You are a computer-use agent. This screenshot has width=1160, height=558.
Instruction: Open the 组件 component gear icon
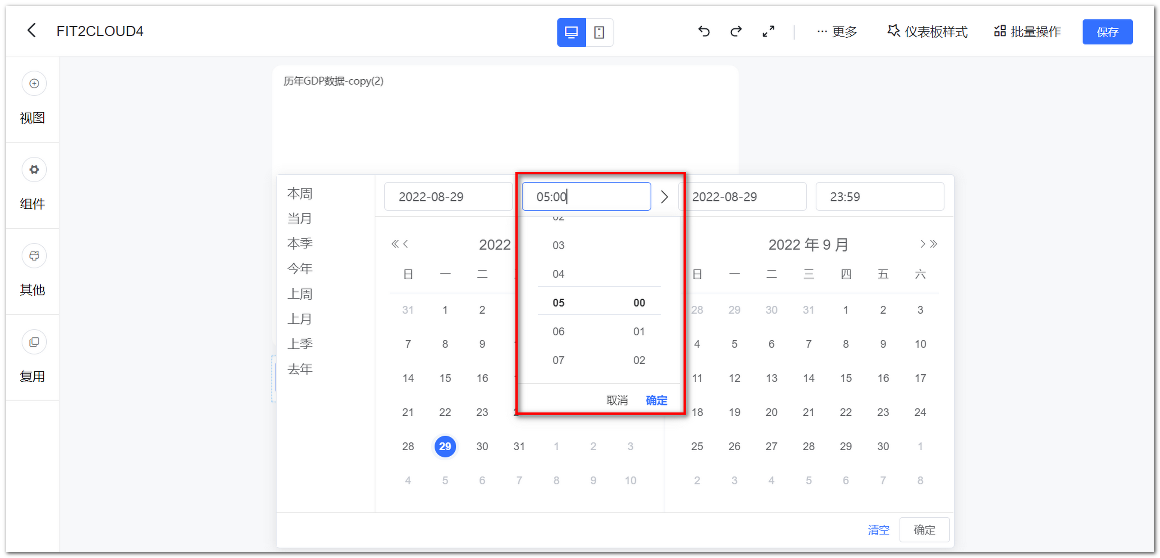34,170
